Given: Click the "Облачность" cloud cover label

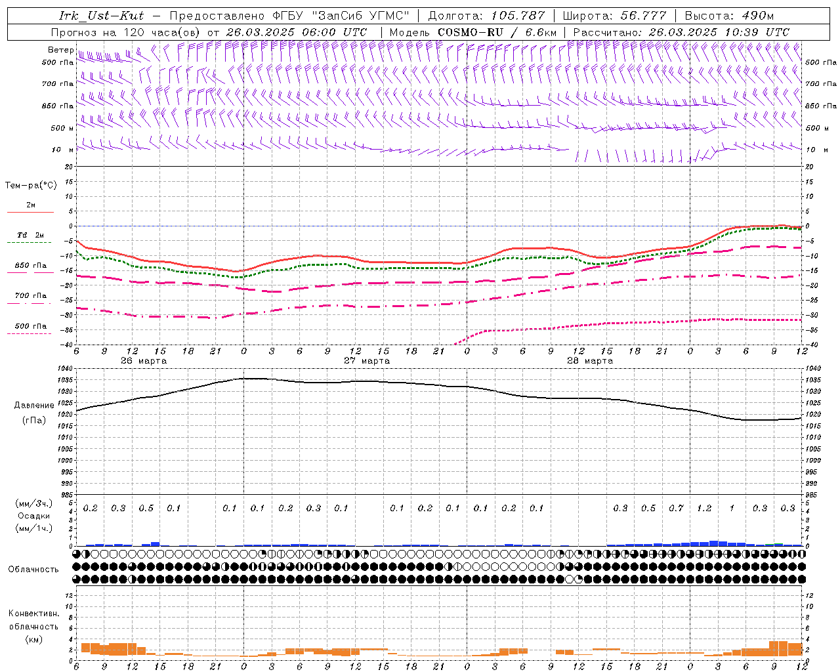Looking at the screenshot, I should click(x=33, y=569).
